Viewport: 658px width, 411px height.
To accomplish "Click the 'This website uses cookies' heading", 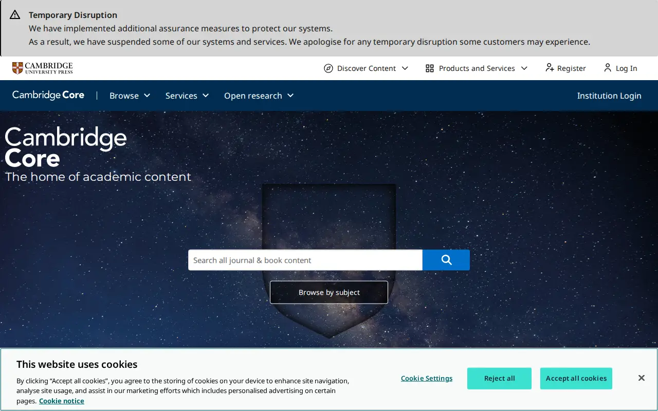I will tap(77, 364).
